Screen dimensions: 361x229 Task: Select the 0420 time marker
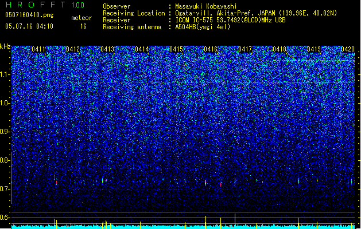pyautogui.click(x=348, y=49)
